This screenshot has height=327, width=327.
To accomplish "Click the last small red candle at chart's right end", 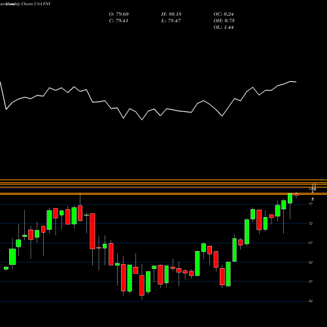I will (x=296, y=195).
